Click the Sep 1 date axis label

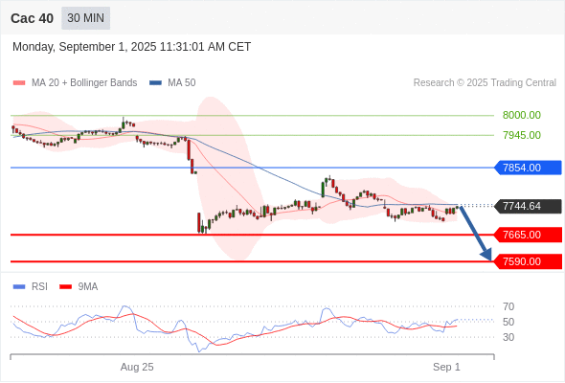446,367
